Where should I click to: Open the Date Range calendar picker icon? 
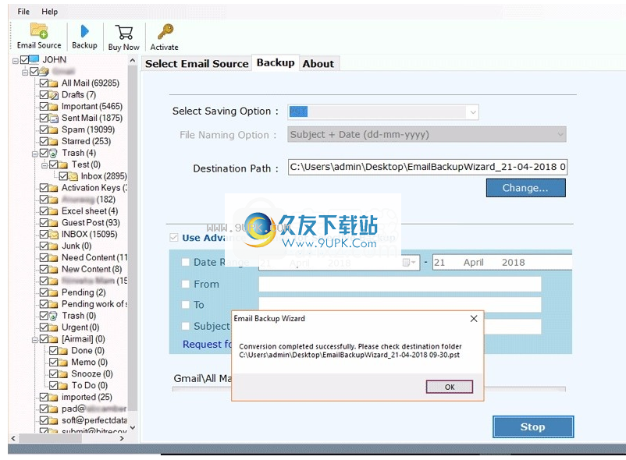pyautogui.click(x=409, y=262)
